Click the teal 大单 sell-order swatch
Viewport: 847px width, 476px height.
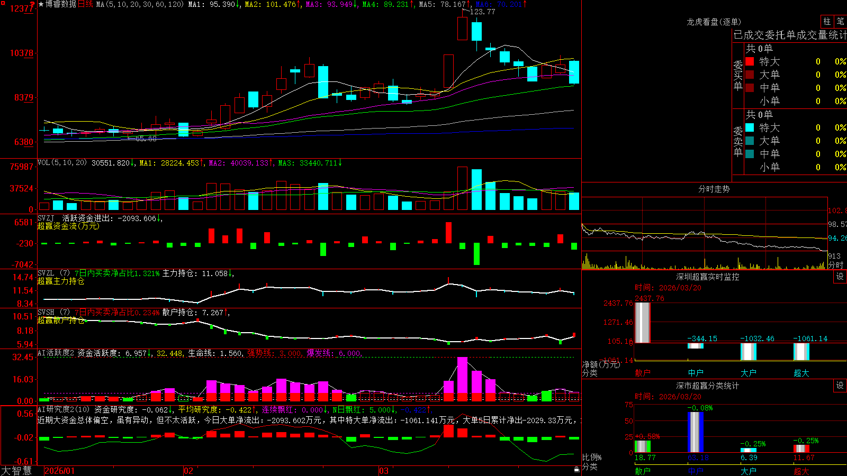[x=750, y=141]
